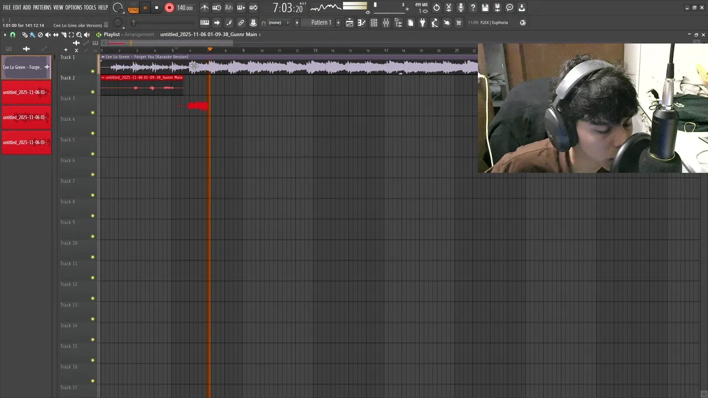The height and width of the screenshot is (398, 708).
Task: Open the ADD menu
Action: pos(27,8)
